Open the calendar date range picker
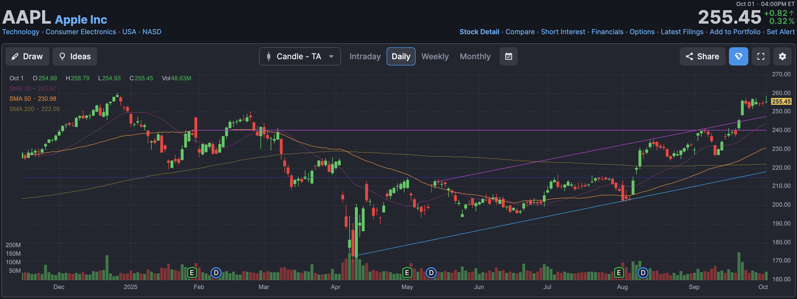797x299 pixels. [508, 56]
